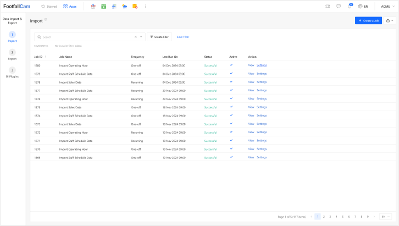This screenshot has width=399, height=226.
Task: Expand the search box dropdown arrow
Action: (x=141, y=37)
